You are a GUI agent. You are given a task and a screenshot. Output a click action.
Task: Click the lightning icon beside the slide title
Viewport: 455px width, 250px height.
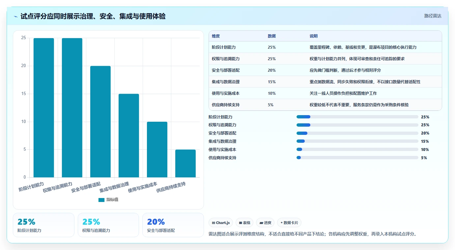point(16,16)
